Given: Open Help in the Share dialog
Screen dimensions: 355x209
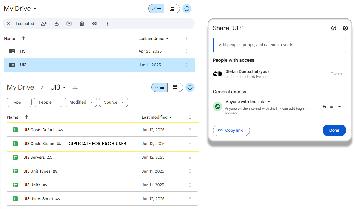Looking at the screenshot, I should tap(334, 28).
